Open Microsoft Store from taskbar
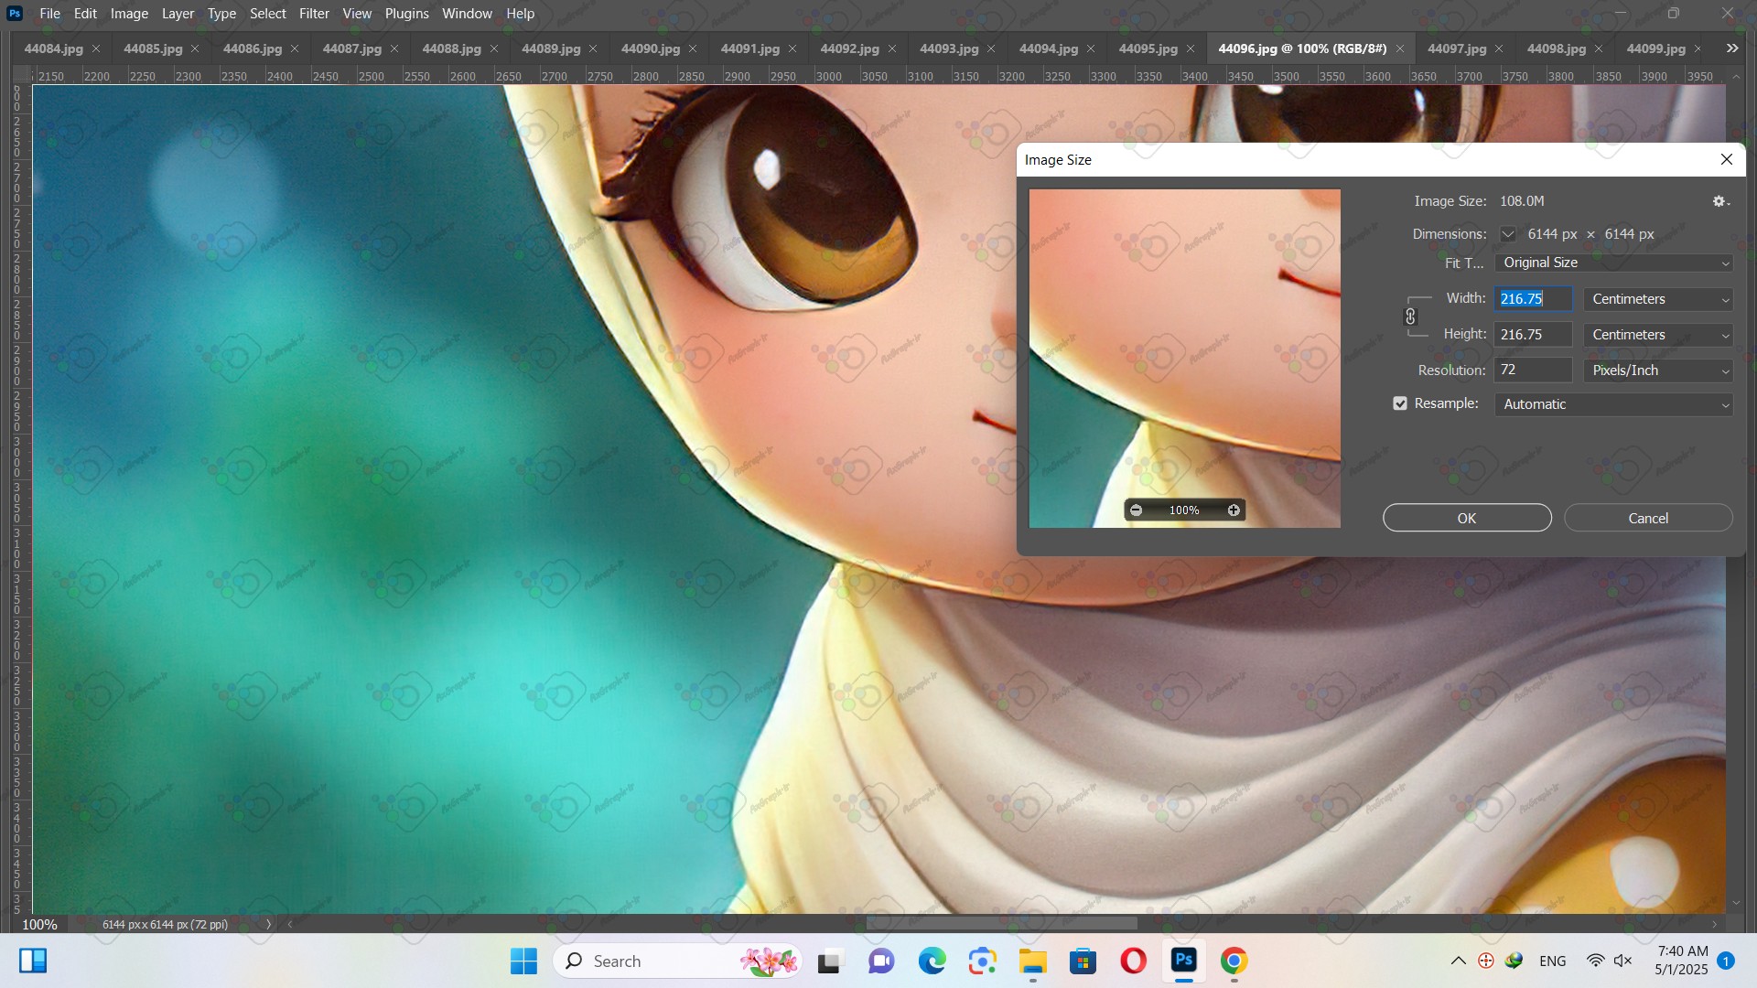The height and width of the screenshot is (988, 1757). pyautogui.click(x=1083, y=961)
